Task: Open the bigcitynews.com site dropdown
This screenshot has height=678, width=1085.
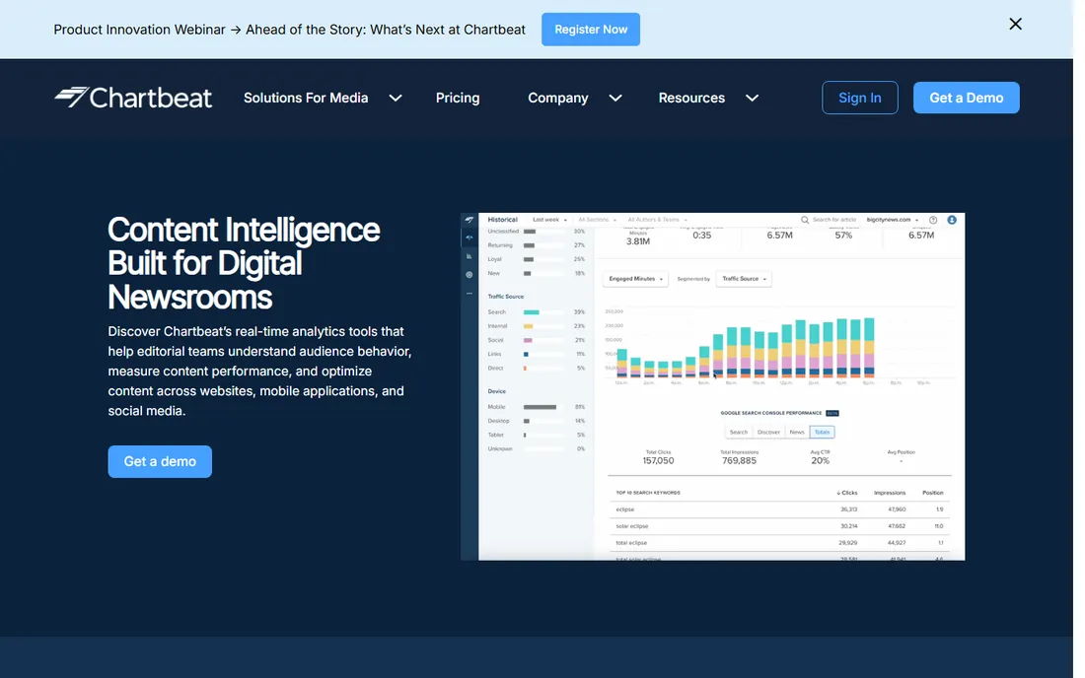Action: click(892, 220)
